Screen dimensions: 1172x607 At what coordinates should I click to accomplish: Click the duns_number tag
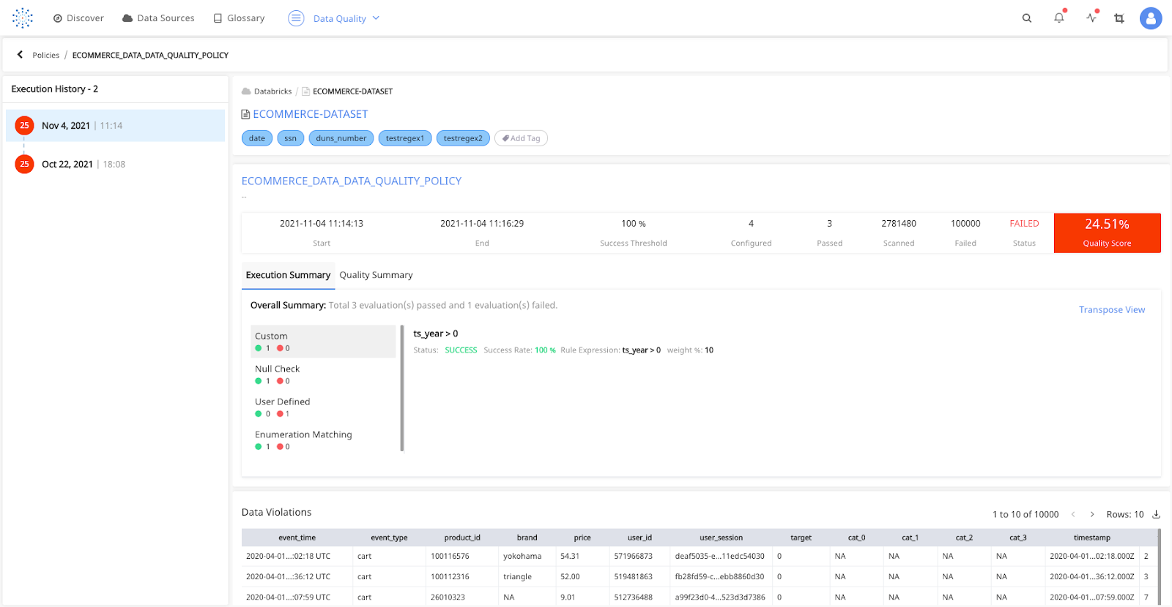click(x=341, y=138)
